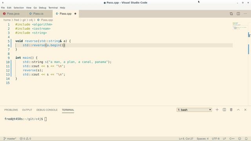This screenshot has width=251, height=141.
Task: Click 'Ln 6, Col 27' cursor position
Action: pyautogui.click(x=186, y=139)
